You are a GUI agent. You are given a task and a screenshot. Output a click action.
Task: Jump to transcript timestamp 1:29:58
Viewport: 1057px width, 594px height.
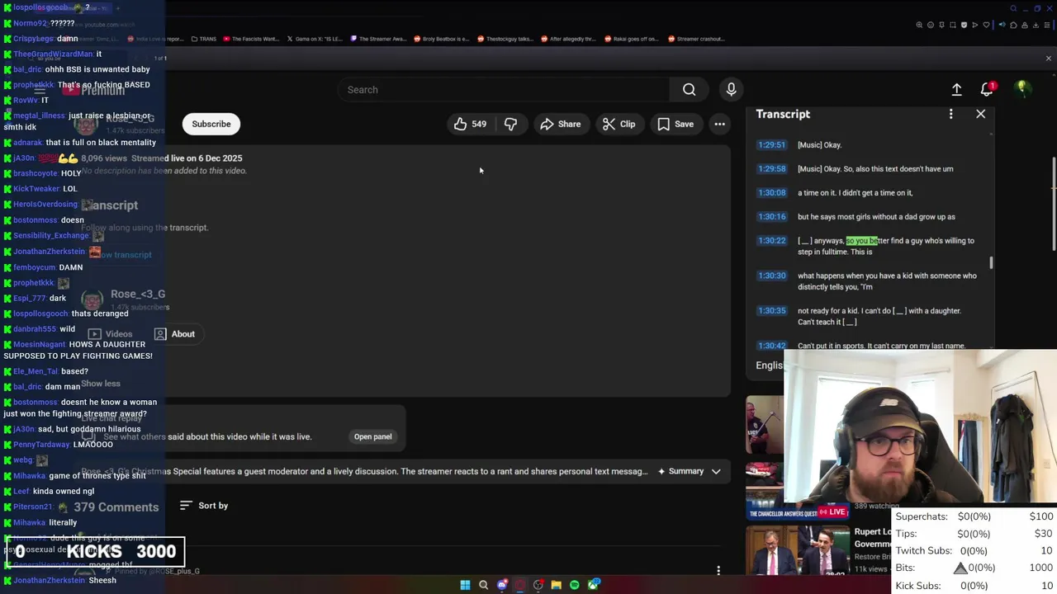pyautogui.click(x=771, y=169)
